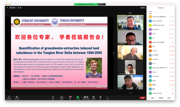The image size is (180, 107).
Task: Toggle Jianxiu Wang's microphone icon in list
Action: 170,17
